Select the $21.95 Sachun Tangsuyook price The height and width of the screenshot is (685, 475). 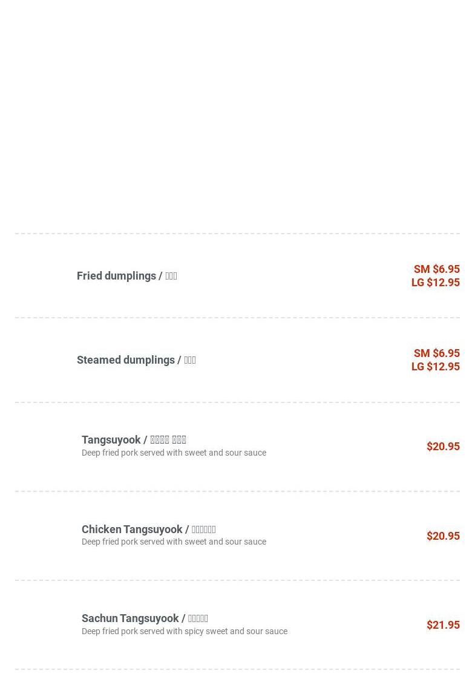(x=443, y=625)
